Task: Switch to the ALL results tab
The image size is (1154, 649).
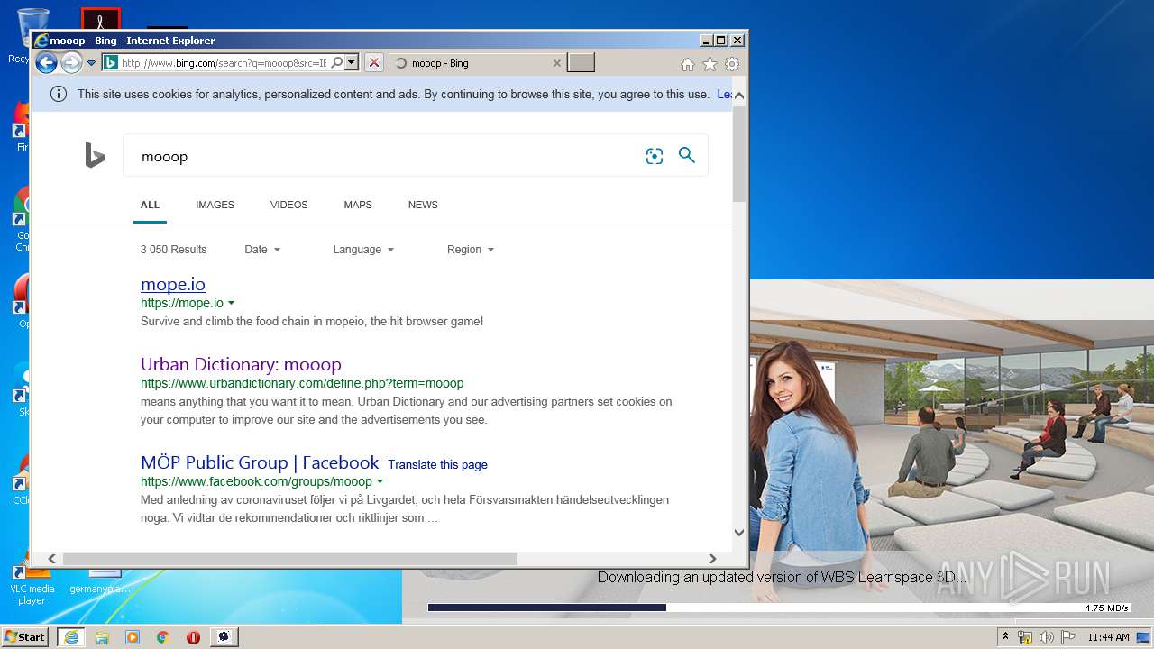Action: 150,205
